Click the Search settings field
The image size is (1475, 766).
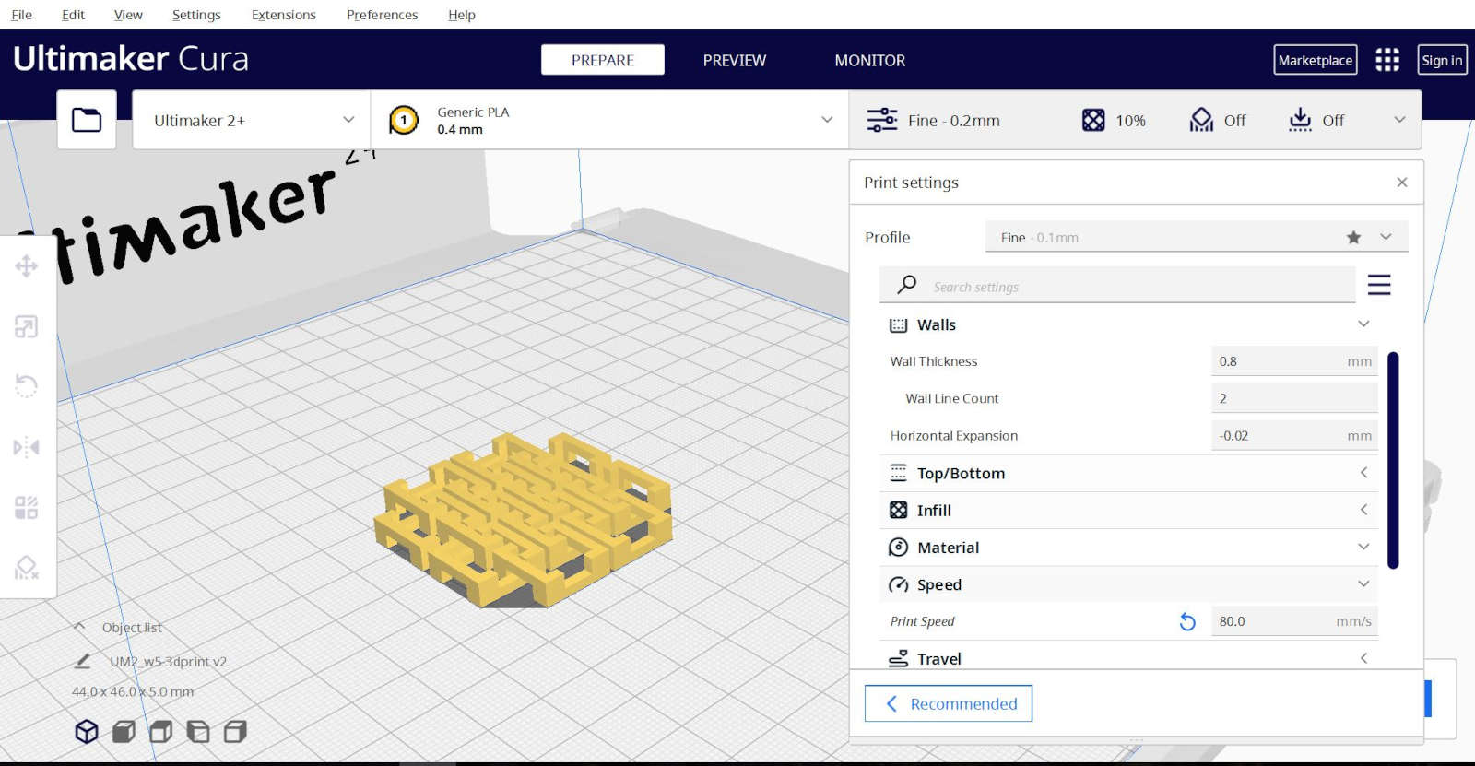tap(1117, 286)
